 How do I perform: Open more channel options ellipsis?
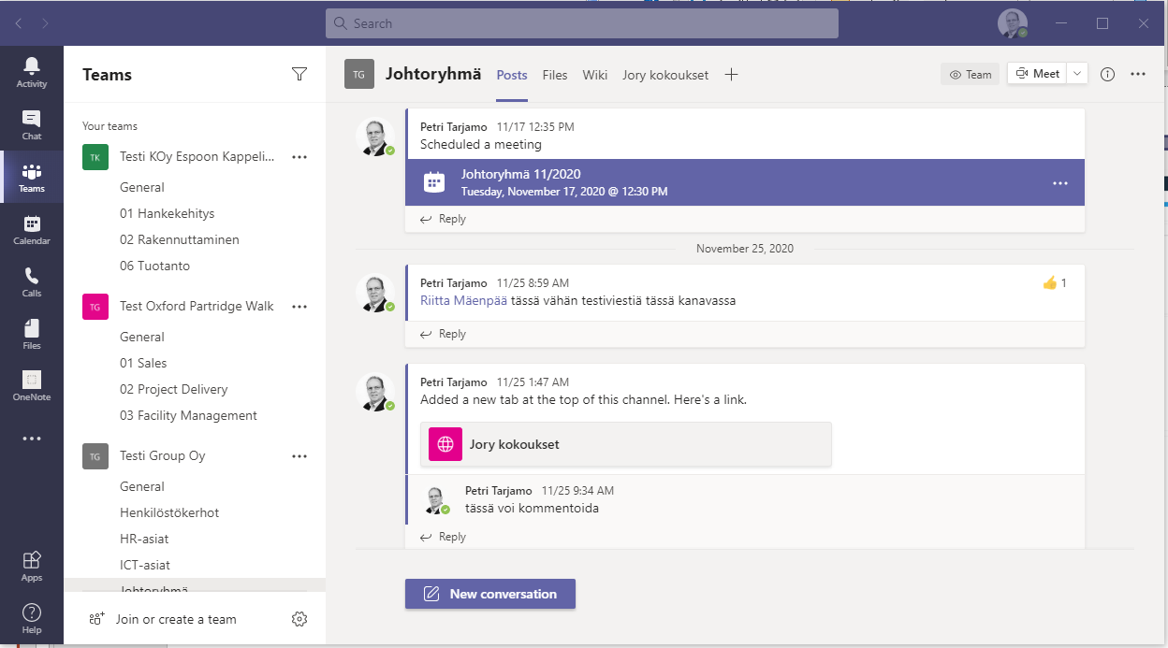pyautogui.click(x=1138, y=75)
